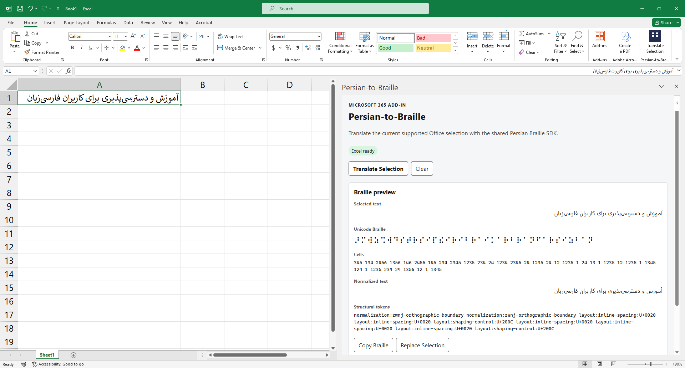Switch to Page Layout view in status bar
685x368 pixels.
[599, 364]
